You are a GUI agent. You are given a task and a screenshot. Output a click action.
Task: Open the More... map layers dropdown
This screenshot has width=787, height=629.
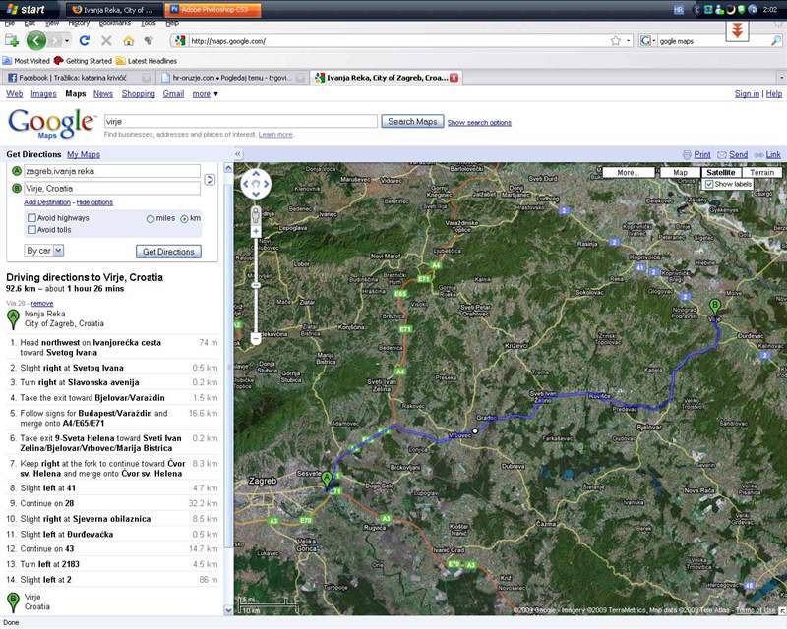(628, 172)
